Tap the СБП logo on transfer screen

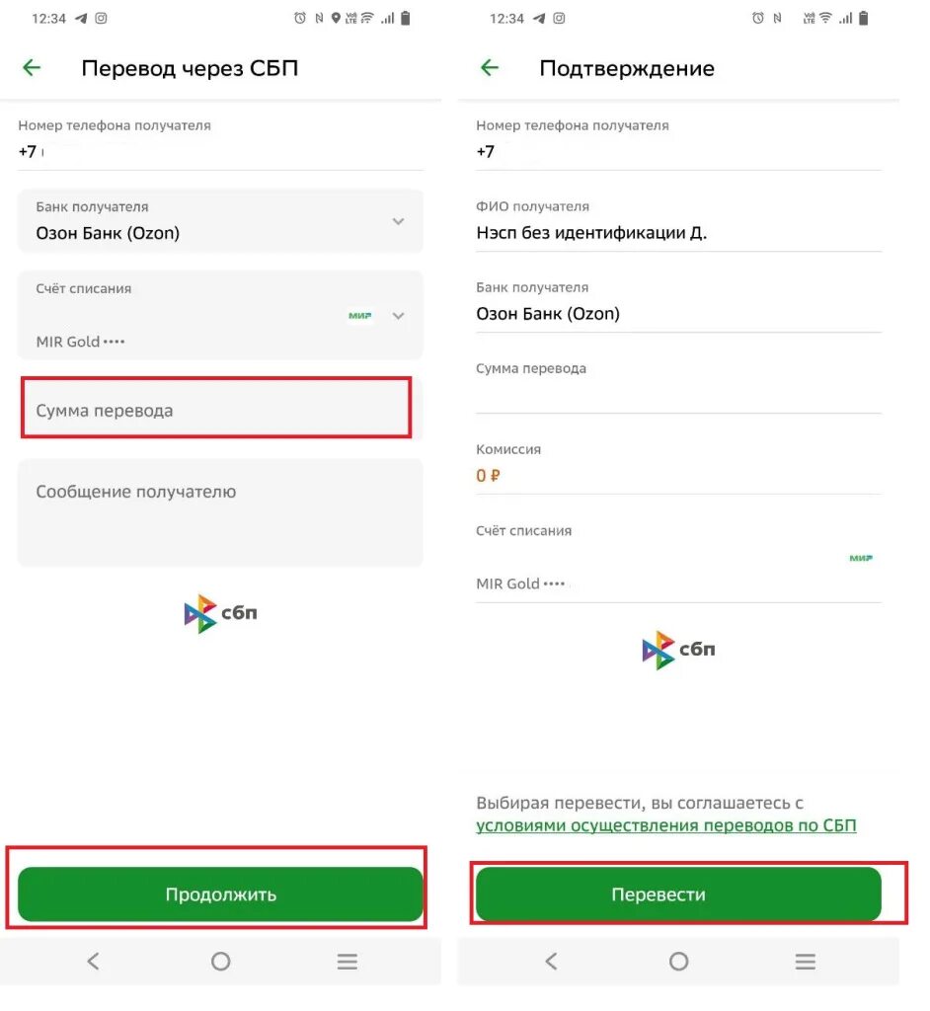click(220, 613)
